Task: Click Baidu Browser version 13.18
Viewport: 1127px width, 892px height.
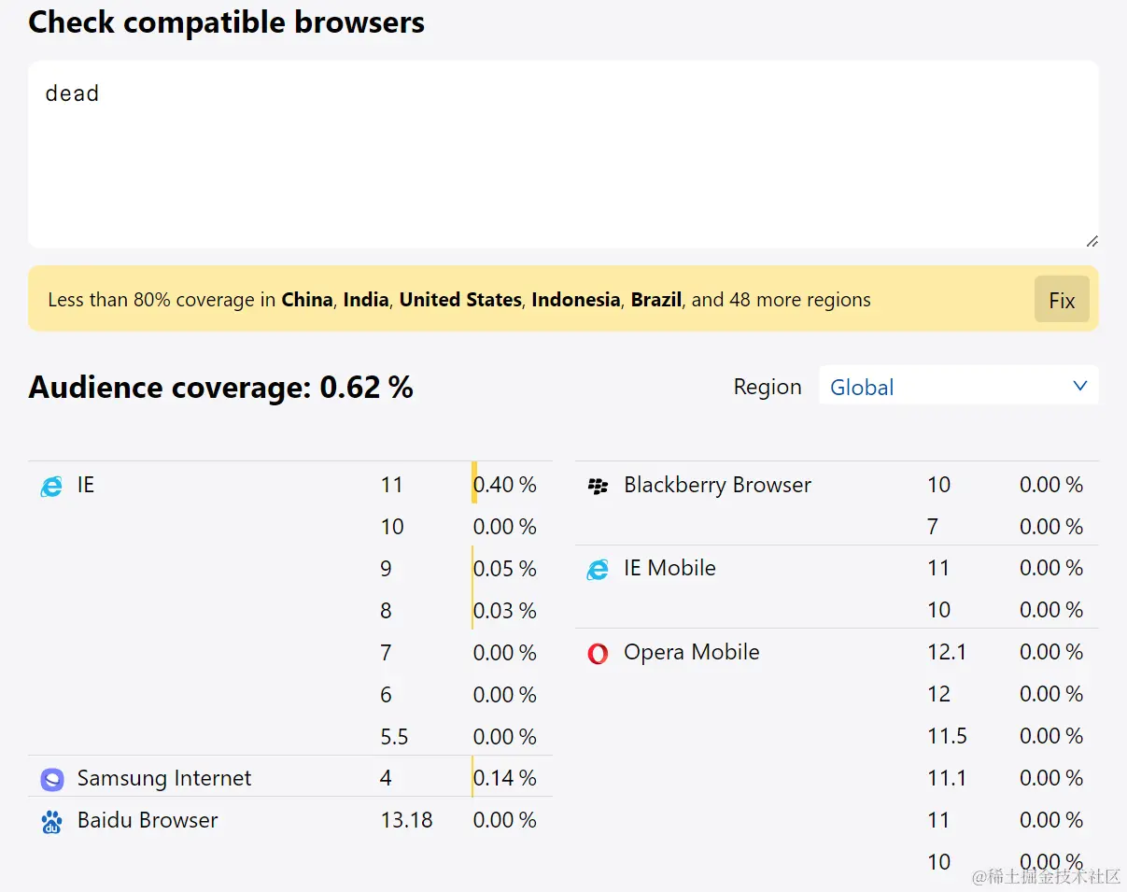Action: [x=407, y=820]
